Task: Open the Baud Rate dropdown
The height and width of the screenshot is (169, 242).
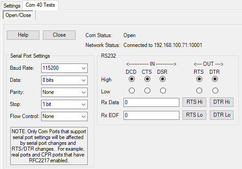Action: click(64, 68)
